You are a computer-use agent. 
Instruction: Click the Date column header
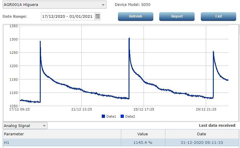tap(202, 134)
